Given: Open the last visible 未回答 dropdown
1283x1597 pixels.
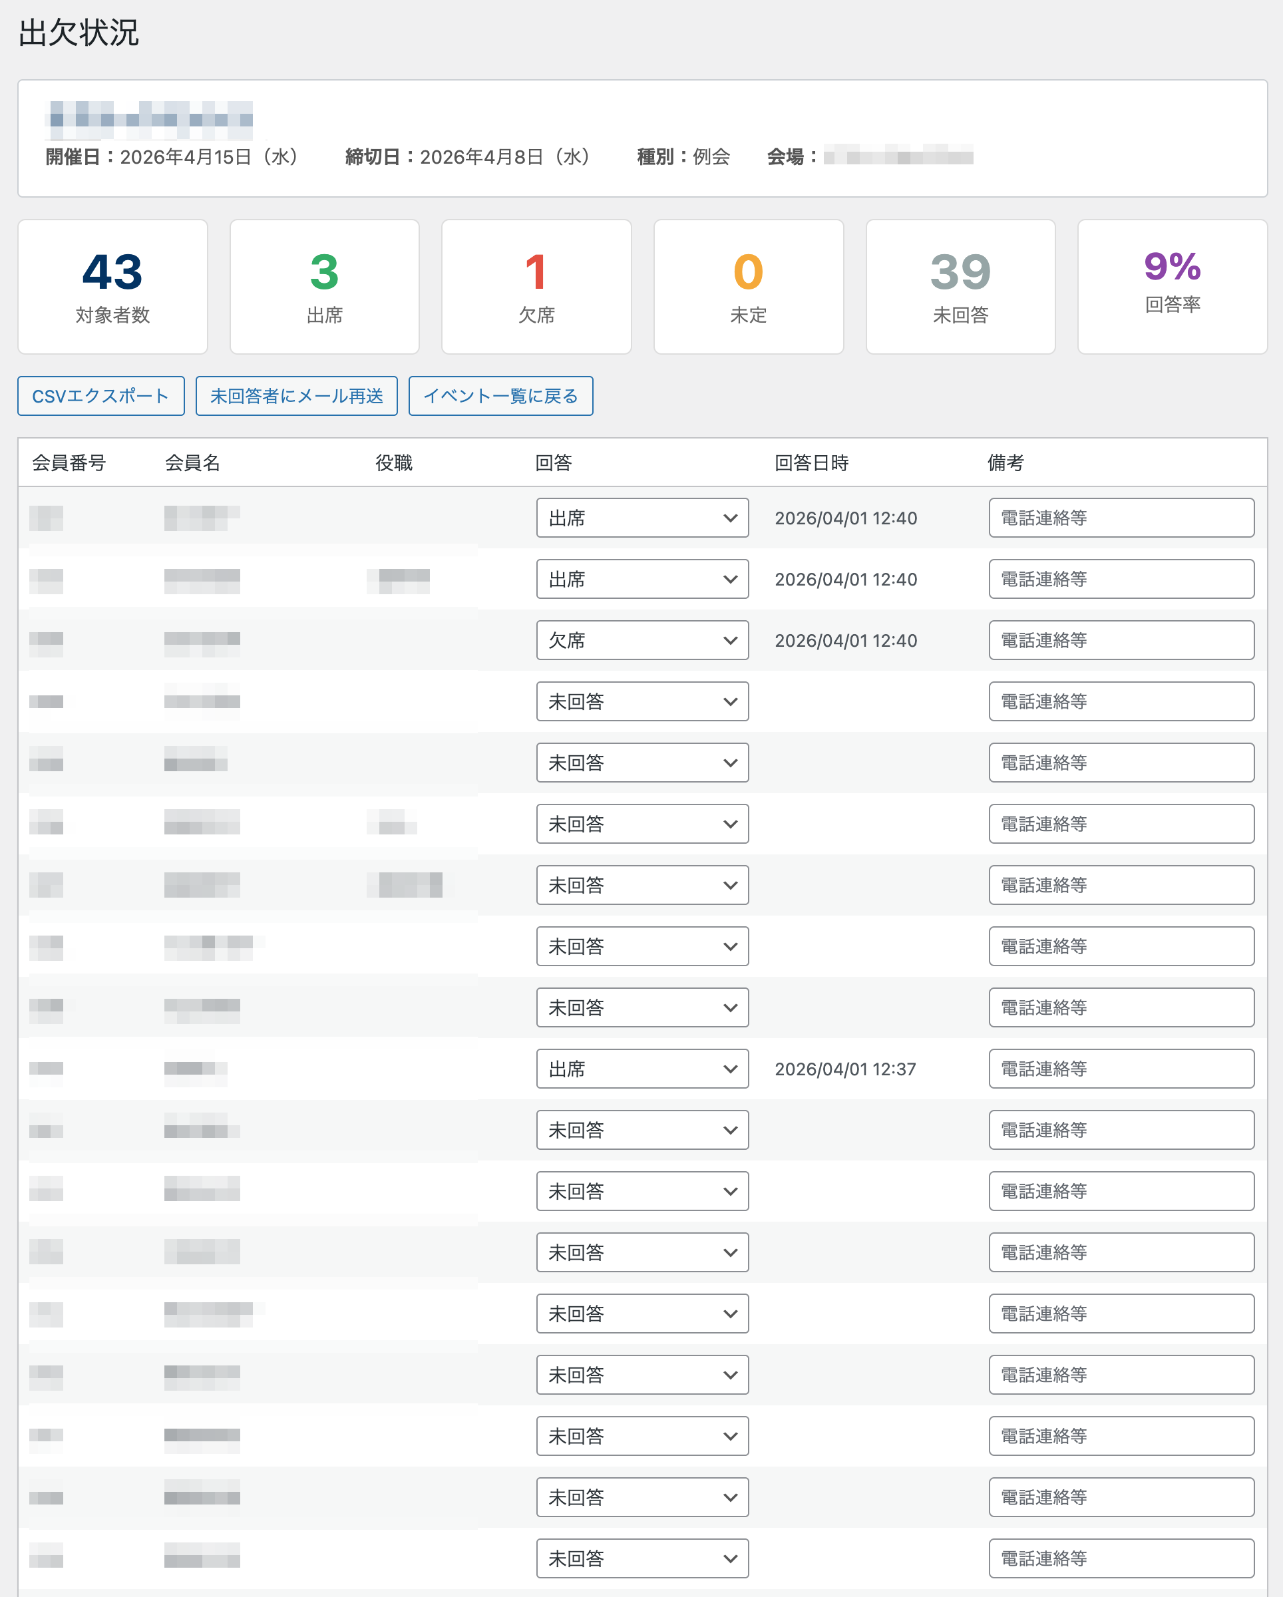Looking at the screenshot, I should pos(641,1558).
